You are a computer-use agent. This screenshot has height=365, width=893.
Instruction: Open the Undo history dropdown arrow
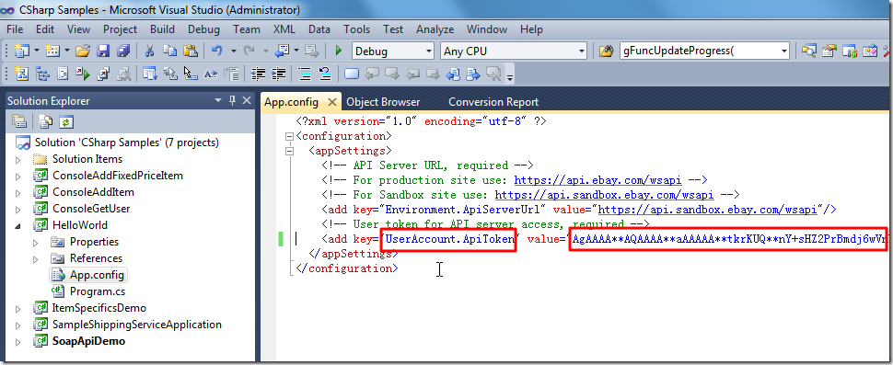pyautogui.click(x=234, y=51)
